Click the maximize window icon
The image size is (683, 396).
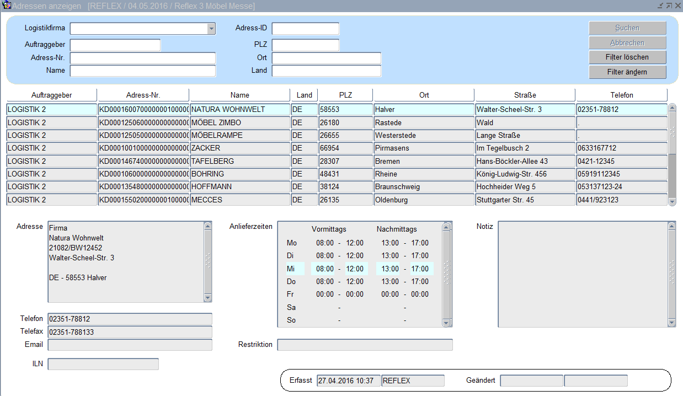(x=669, y=6)
